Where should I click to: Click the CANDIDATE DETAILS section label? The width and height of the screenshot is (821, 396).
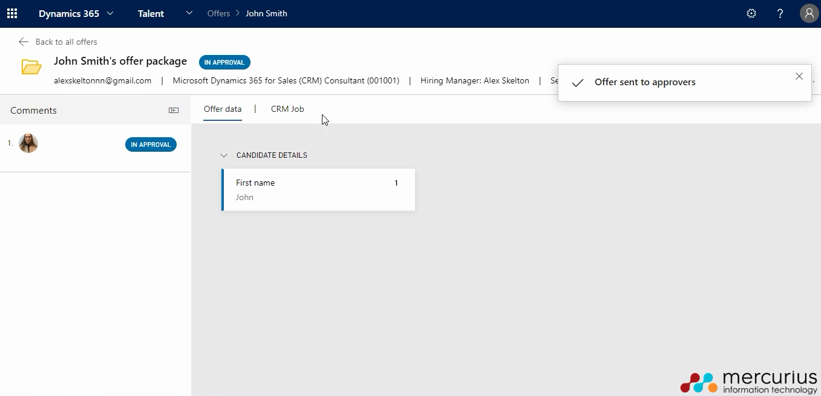(x=272, y=155)
